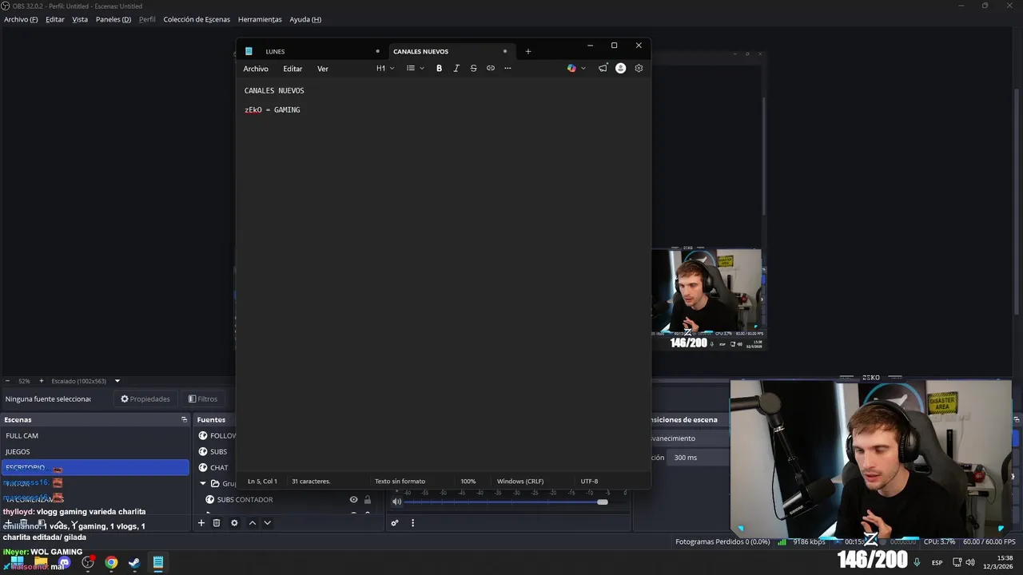
Task: Apply strikethrough formatting in Notepad
Action: pos(473,69)
